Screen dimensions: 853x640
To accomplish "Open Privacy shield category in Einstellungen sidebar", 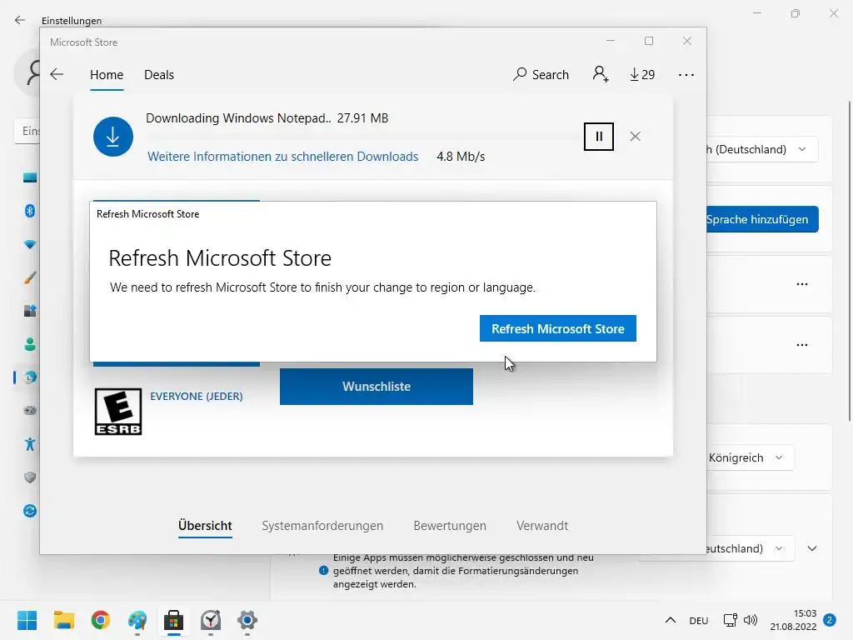I will click(x=30, y=477).
